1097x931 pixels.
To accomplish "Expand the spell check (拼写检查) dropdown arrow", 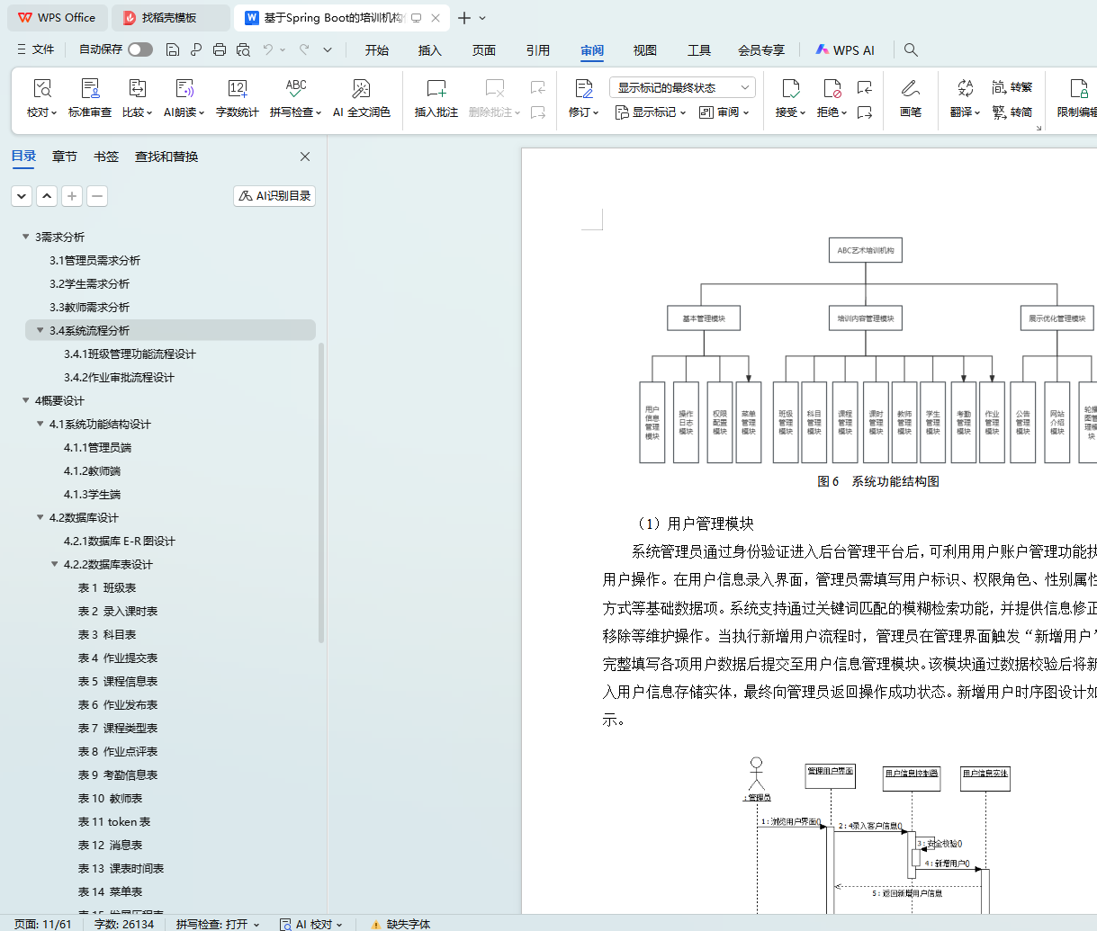I will click(319, 113).
